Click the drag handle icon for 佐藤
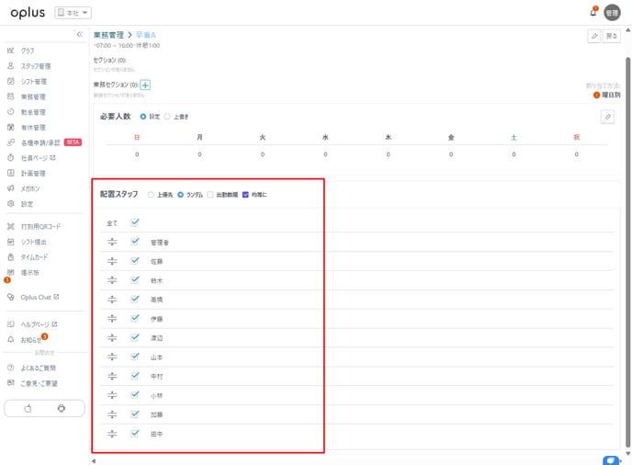632x465 pixels. click(x=112, y=261)
